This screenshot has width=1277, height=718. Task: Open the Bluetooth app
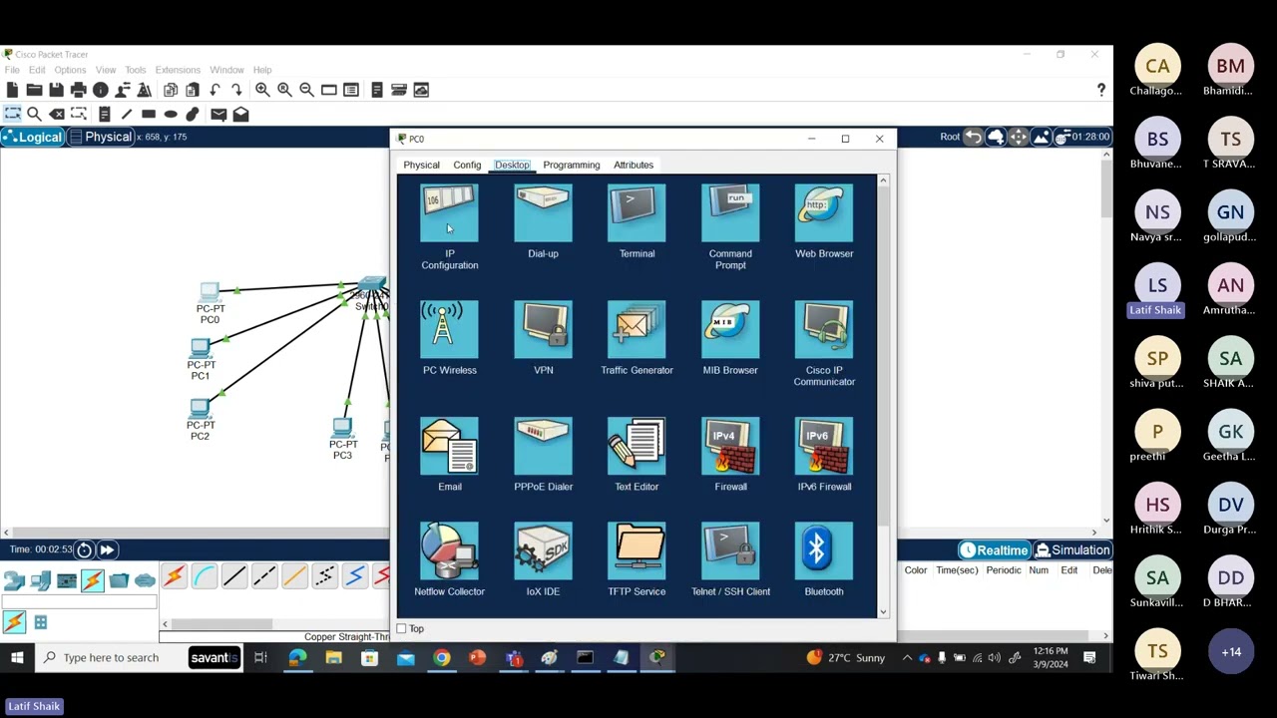point(824,550)
